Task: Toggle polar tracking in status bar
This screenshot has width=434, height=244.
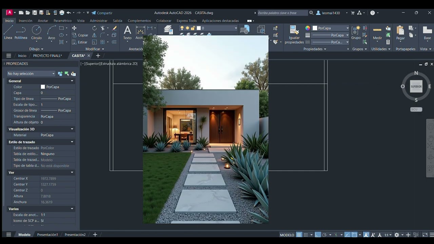Action: pos(324,235)
